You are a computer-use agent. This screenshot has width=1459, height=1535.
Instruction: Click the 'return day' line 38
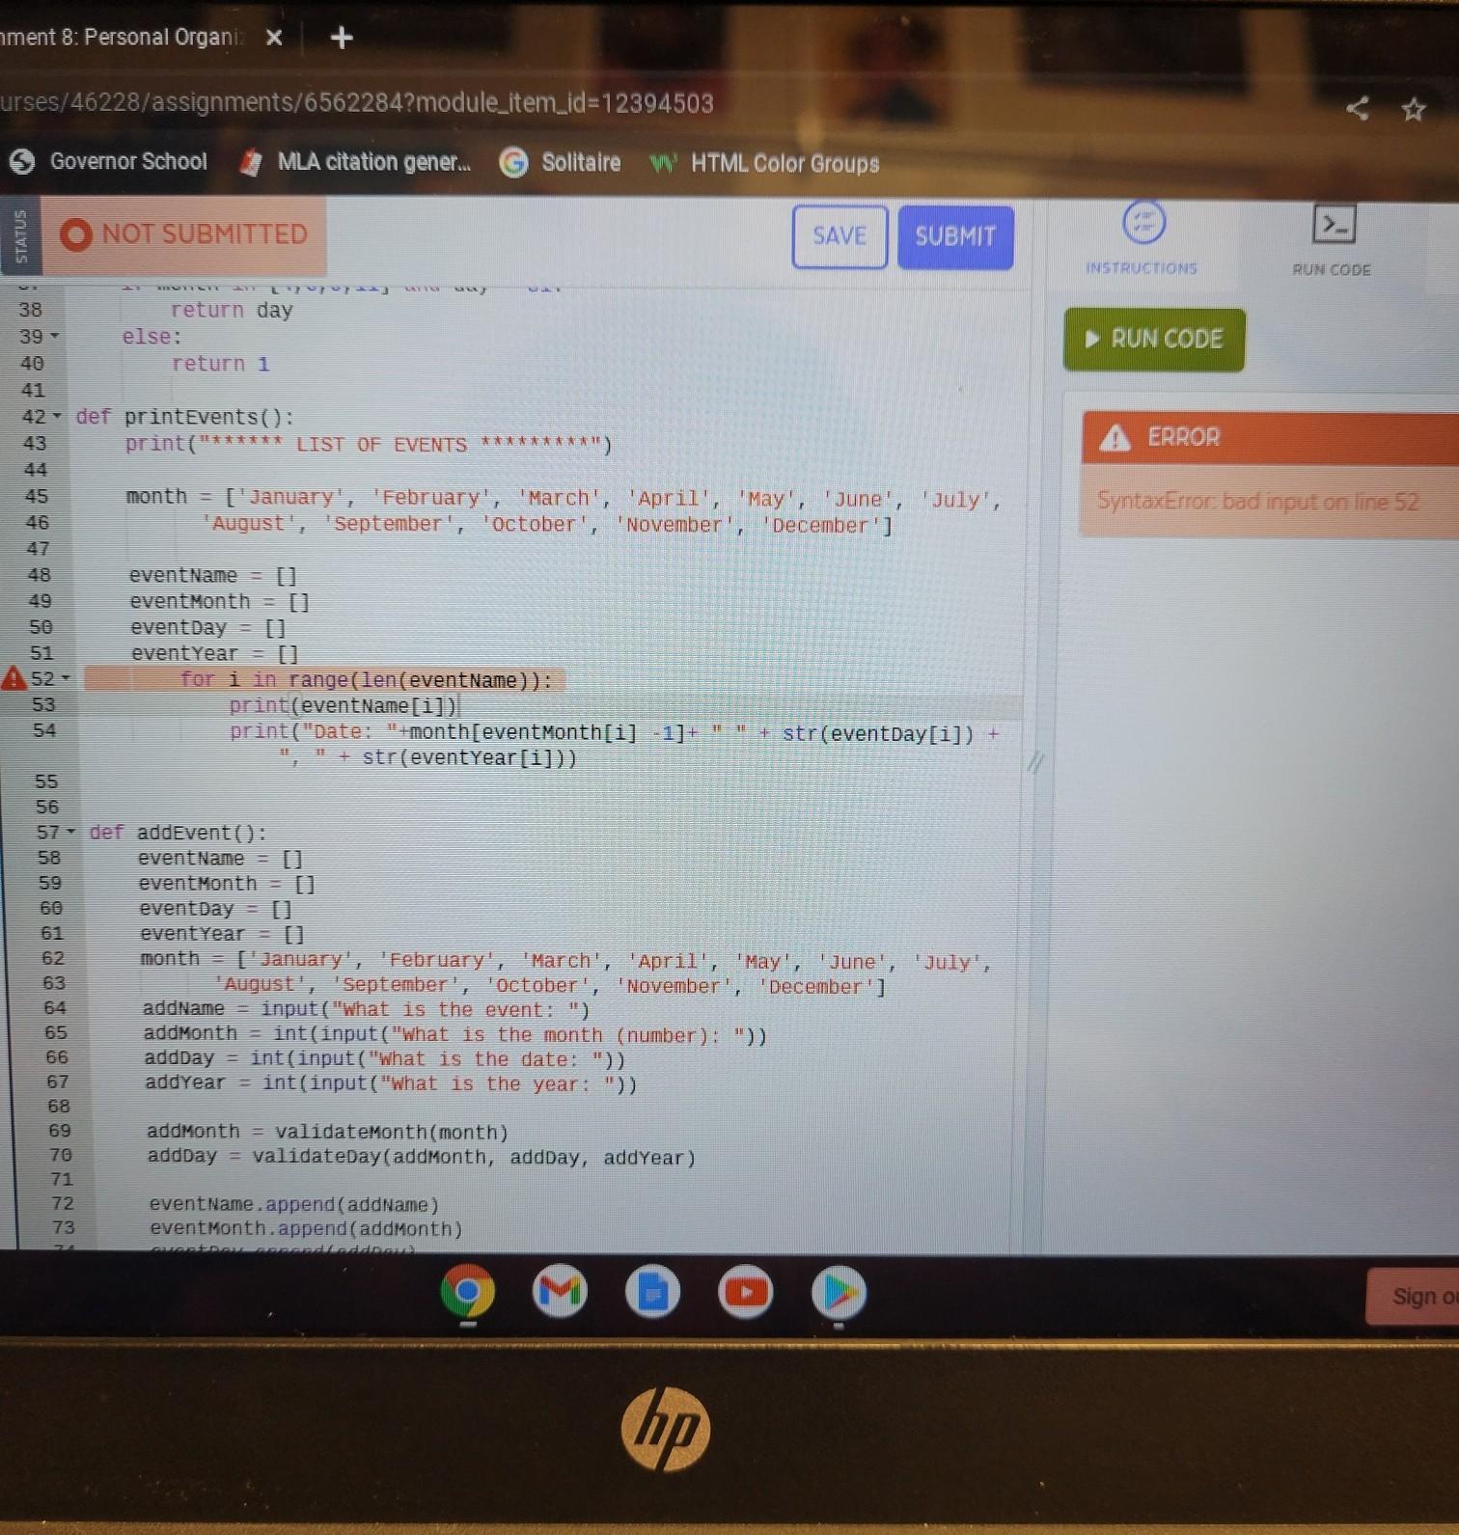click(x=232, y=311)
